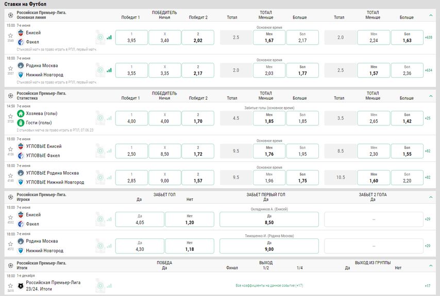The height and width of the screenshot is (296, 440).
Task: Open statistics bars icon in Хозяева (голы) row
Action: tap(109, 118)
